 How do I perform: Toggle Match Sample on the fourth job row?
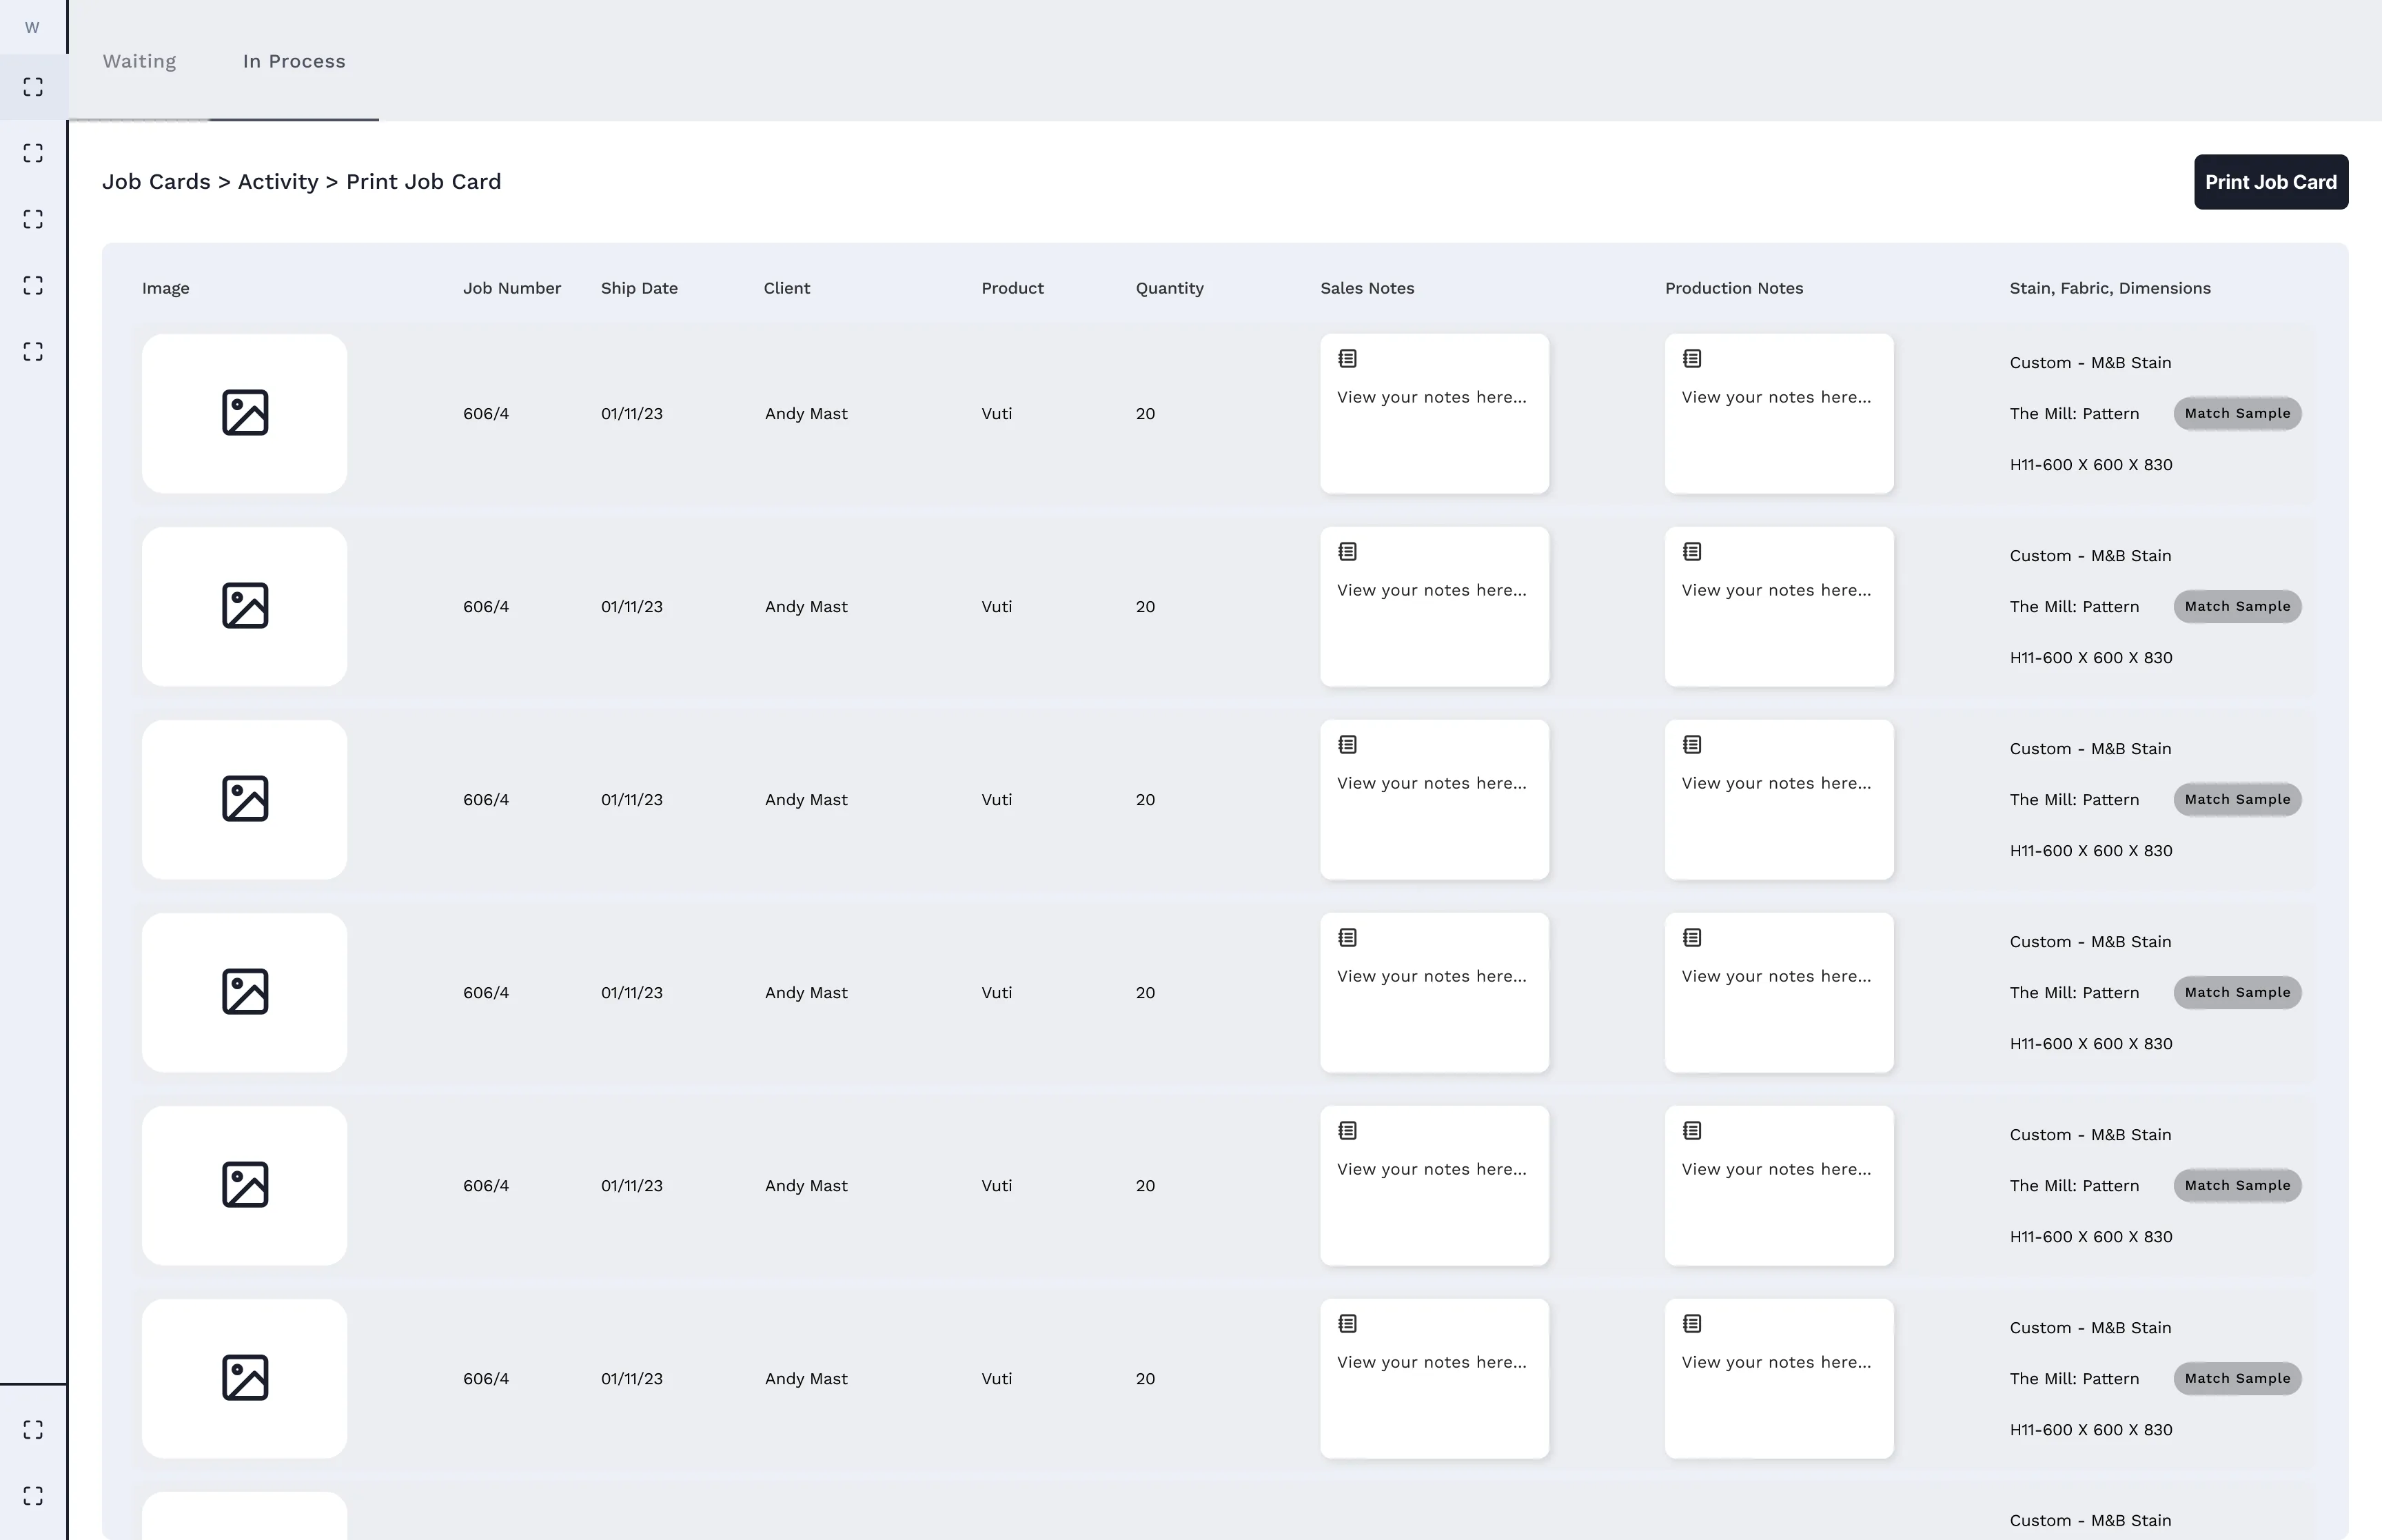(2237, 992)
